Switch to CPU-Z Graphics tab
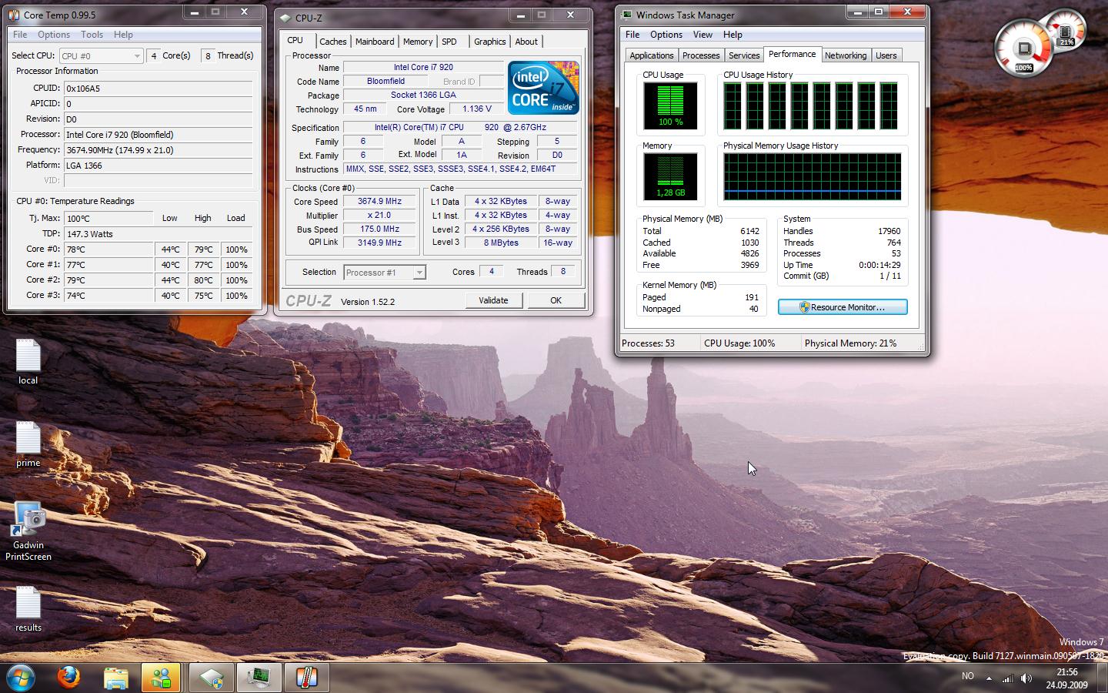Viewport: 1108px width, 693px height. pos(489,42)
